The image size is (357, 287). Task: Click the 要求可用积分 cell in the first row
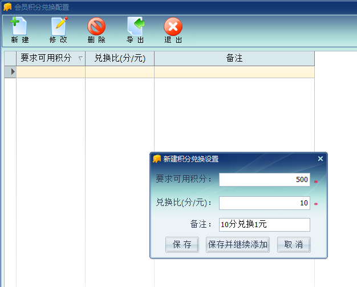51,72
